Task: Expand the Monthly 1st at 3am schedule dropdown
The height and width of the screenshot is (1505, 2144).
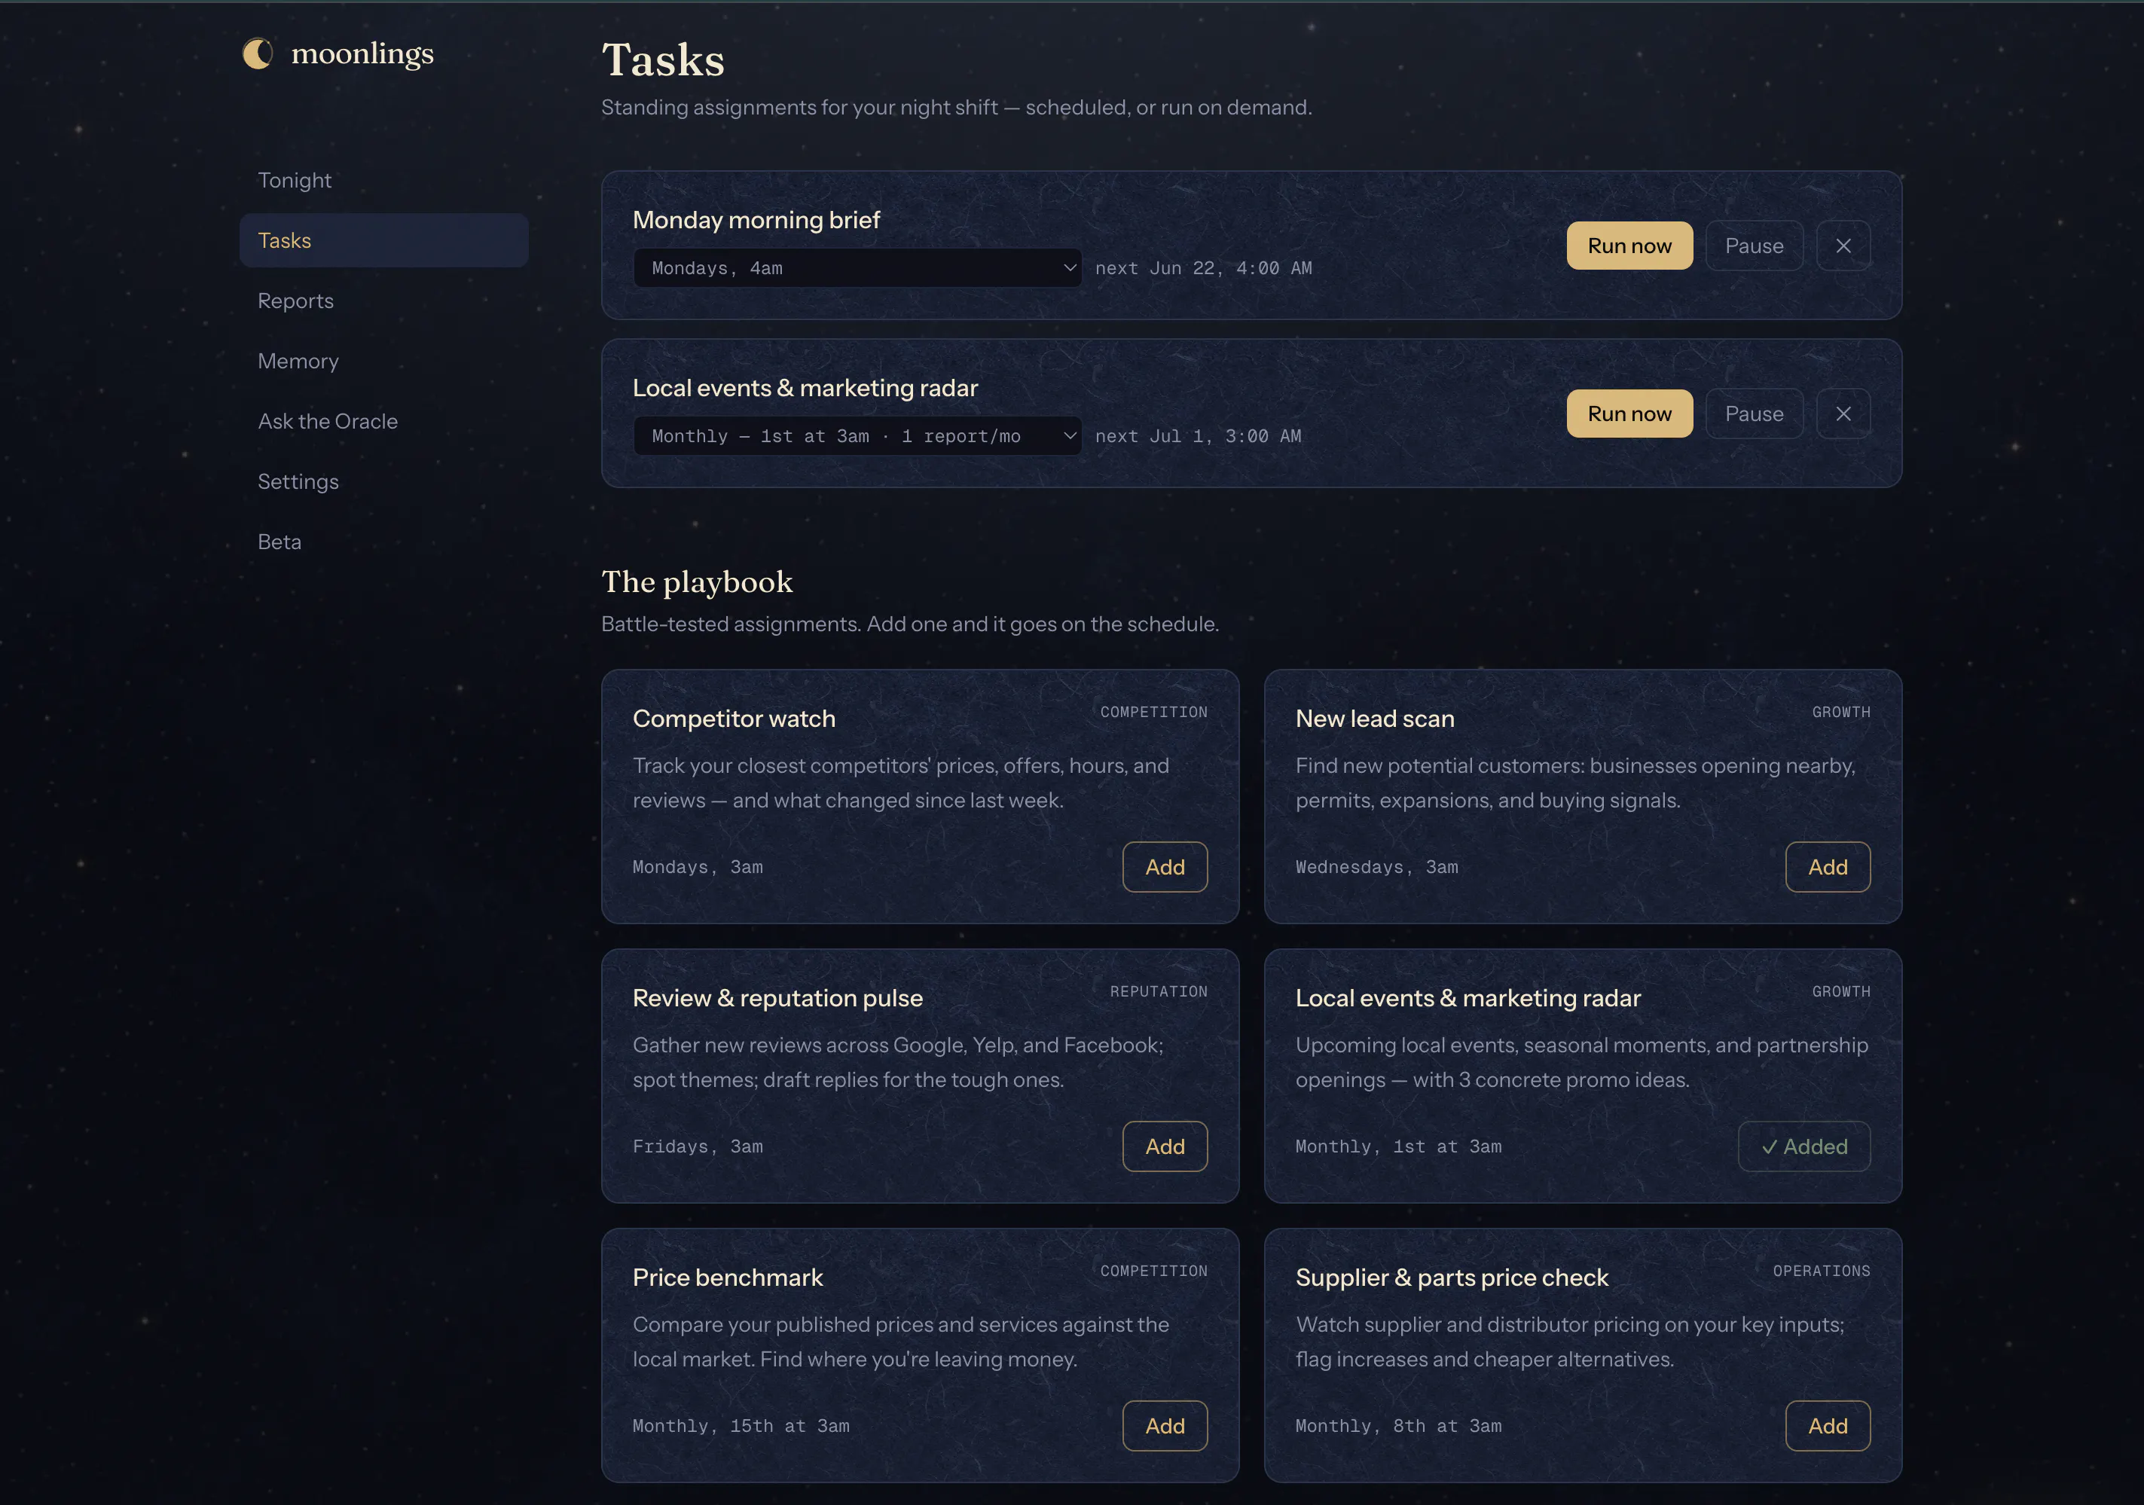Action: [857, 436]
